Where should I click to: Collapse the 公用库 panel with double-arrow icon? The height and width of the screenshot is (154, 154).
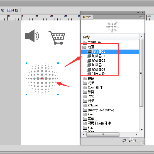pos(138,13)
